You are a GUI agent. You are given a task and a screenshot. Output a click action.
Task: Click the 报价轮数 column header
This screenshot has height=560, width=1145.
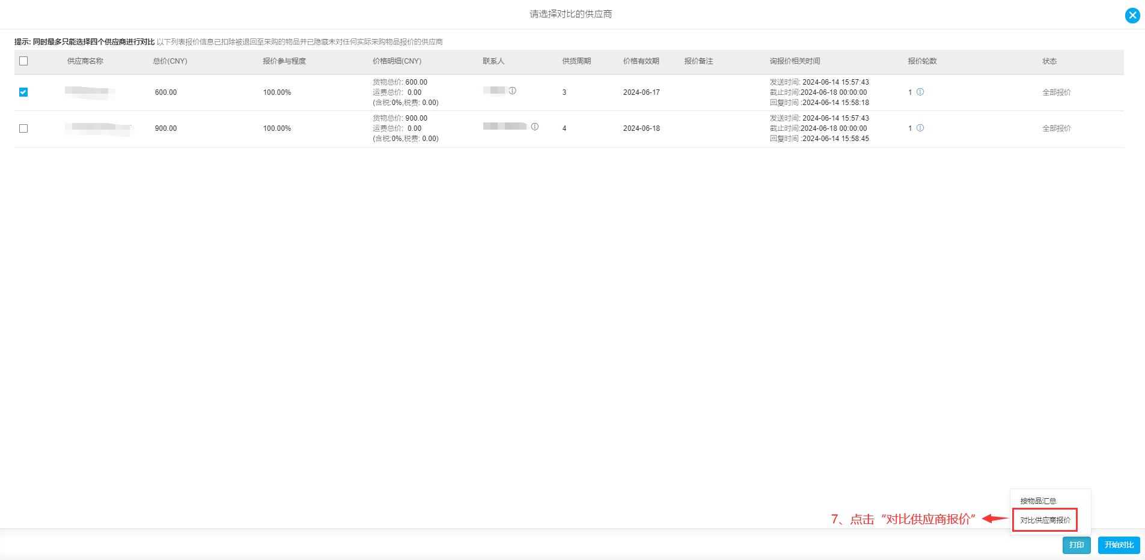click(922, 61)
